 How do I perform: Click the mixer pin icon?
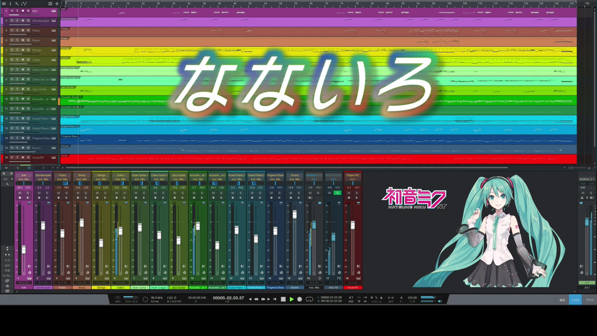(11, 174)
